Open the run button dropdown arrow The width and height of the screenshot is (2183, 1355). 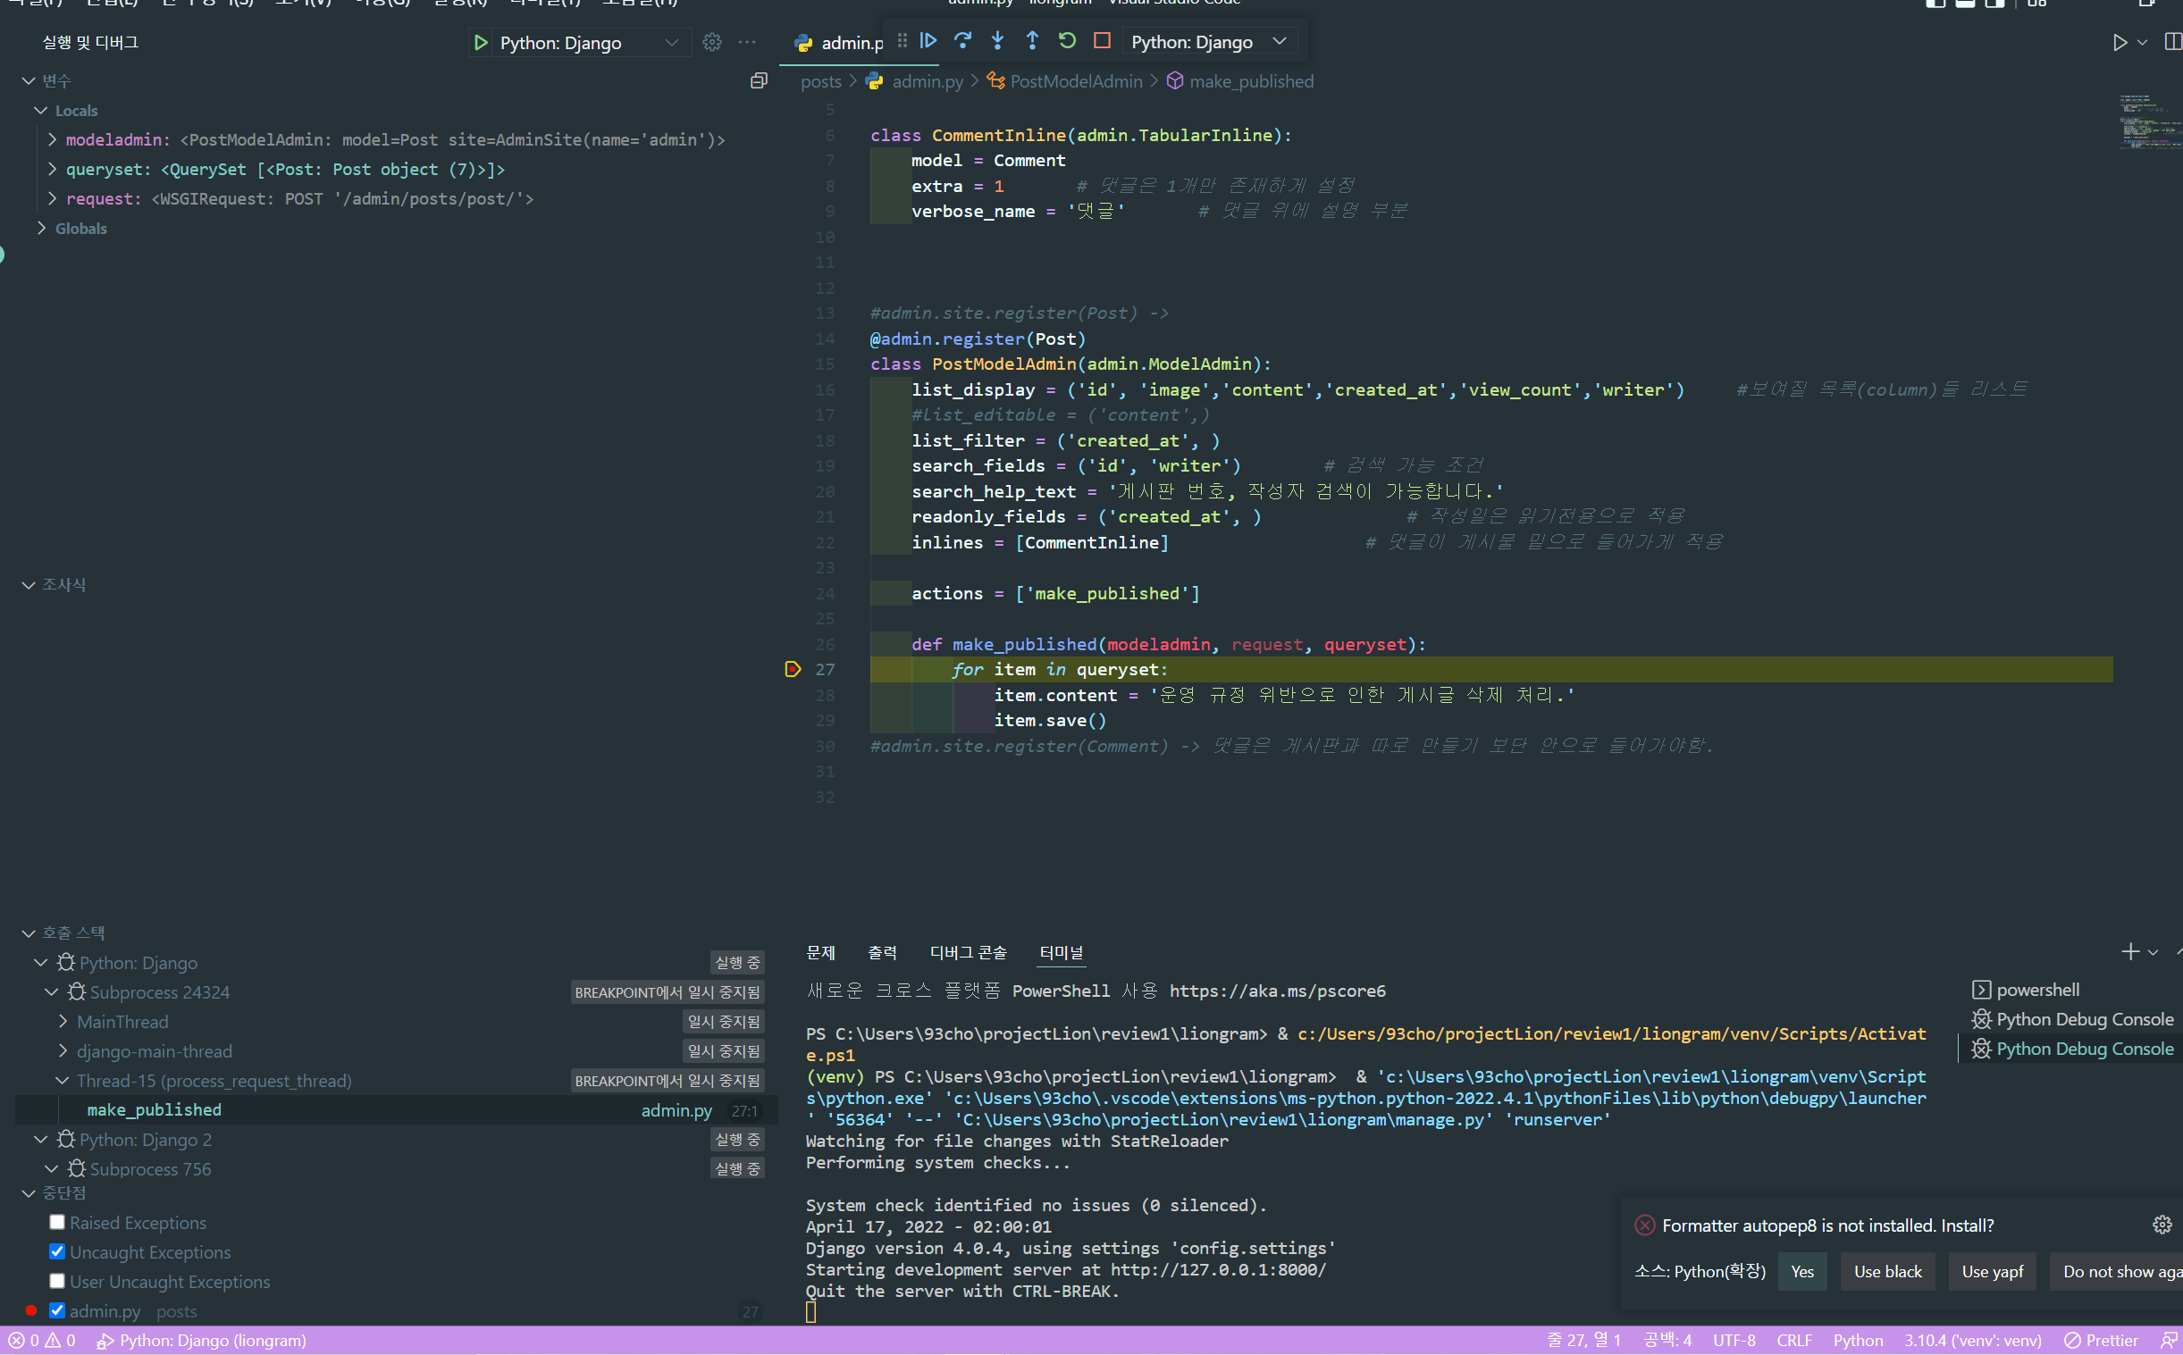coord(2142,42)
